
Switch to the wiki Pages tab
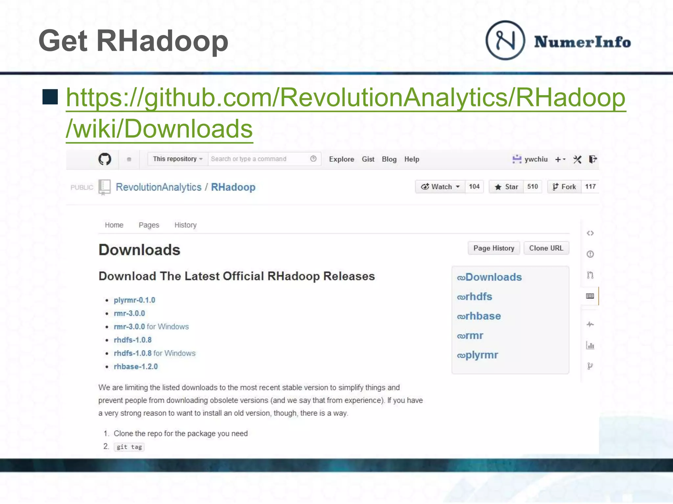point(149,225)
